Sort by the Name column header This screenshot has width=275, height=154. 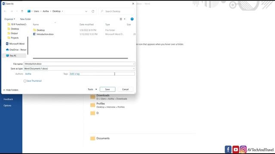(36, 25)
